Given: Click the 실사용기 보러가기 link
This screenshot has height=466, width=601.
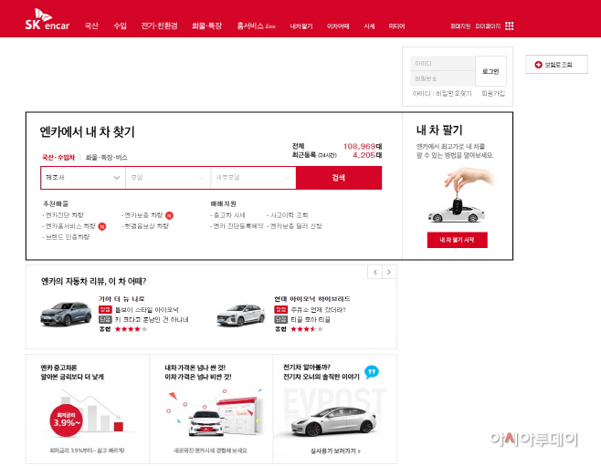Looking at the screenshot, I should point(335,451).
